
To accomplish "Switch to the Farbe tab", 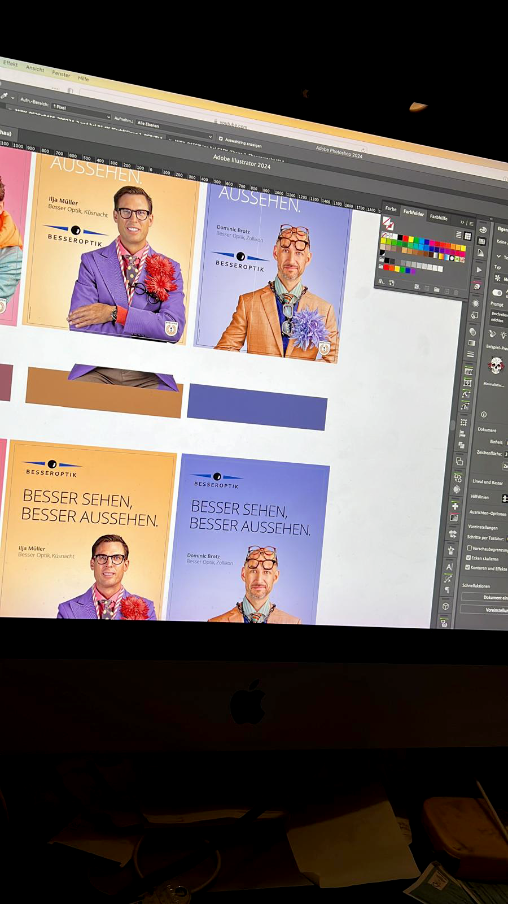I will click(x=391, y=208).
